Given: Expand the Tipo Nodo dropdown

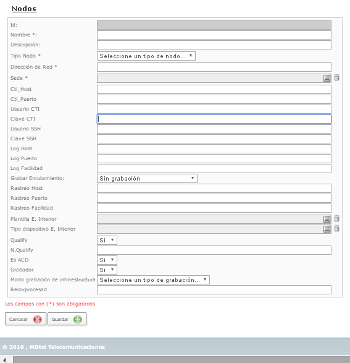Looking at the screenshot, I should coord(146,56).
